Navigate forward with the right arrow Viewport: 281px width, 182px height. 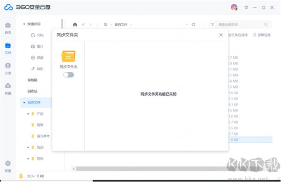tap(90, 24)
